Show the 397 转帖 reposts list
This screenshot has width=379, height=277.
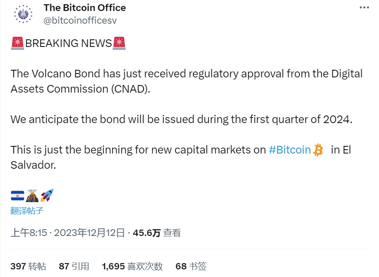[x=28, y=266]
